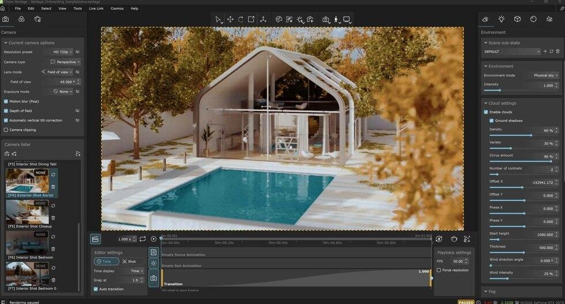This screenshot has height=304, width=565.
Task: Open the camera track icon in timeline
Action: pos(153,278)
